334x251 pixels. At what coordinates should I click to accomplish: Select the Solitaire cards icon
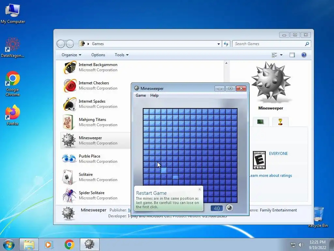tap(68, 177)
